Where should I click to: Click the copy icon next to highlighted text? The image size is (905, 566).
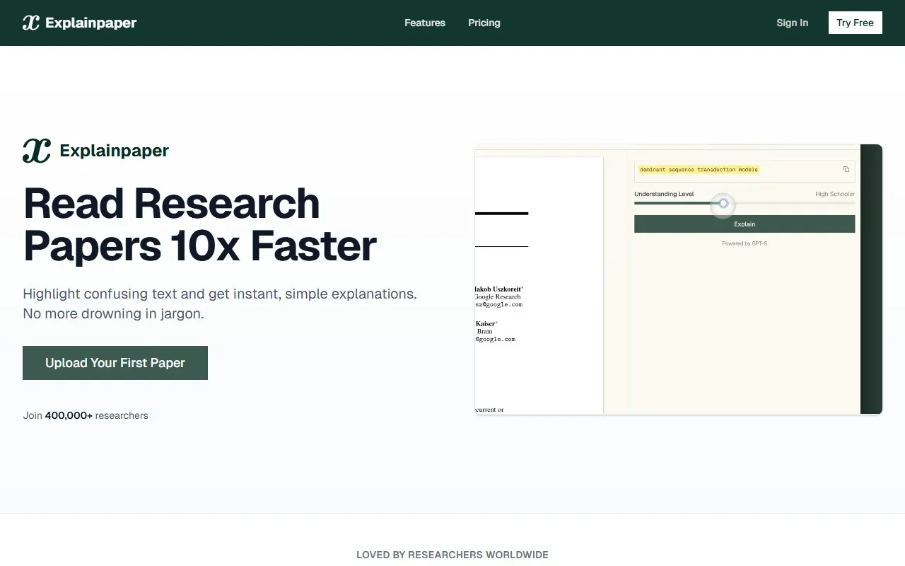coord(846,169)
